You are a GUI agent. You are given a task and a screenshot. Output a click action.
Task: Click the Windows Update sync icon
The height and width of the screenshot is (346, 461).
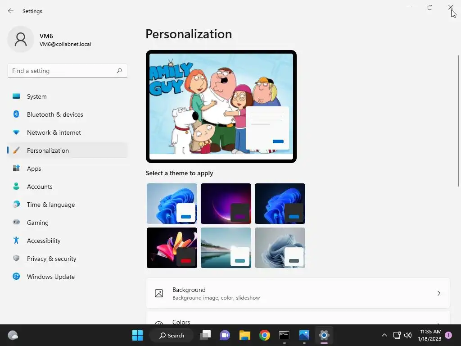pyautogui.click(x=16, y=276)
